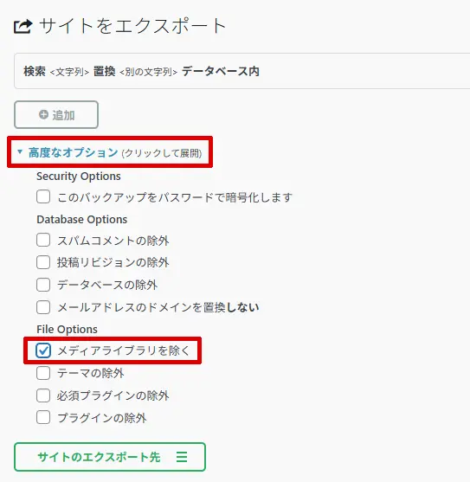Screen dimensions: 470x482
Task: Enable このバックアップをパスワードで暗号化します checkbox
Action: click(x=43, y=196)
